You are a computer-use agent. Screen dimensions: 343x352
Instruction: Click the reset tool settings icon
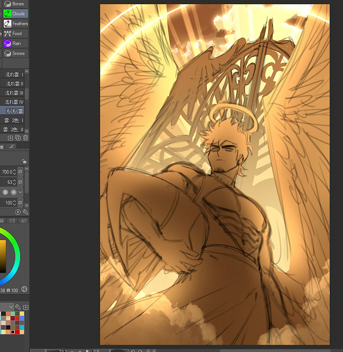(18, 212)
